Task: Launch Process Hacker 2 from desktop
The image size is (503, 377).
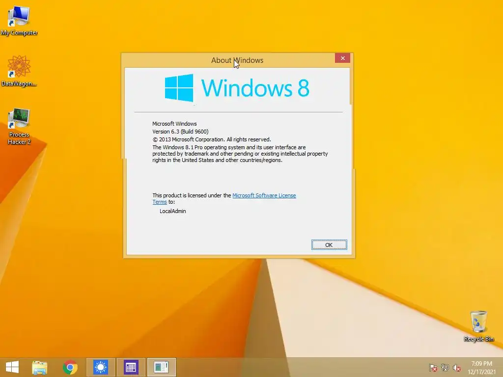Action: [x=19, y=126]
